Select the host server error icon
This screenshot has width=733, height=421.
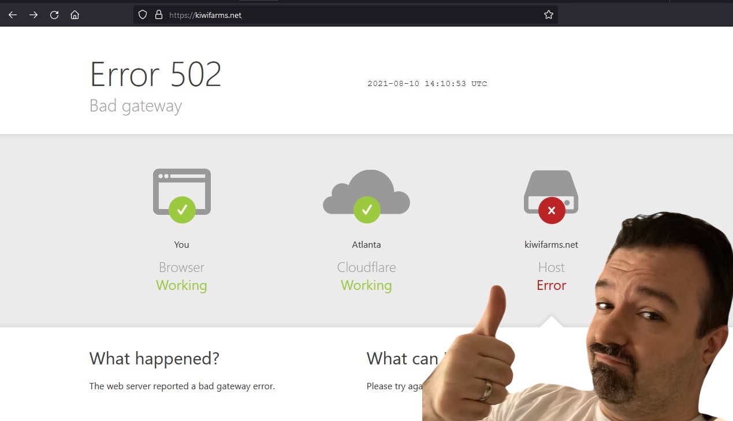pyautogui.click(x=551, y=196)
